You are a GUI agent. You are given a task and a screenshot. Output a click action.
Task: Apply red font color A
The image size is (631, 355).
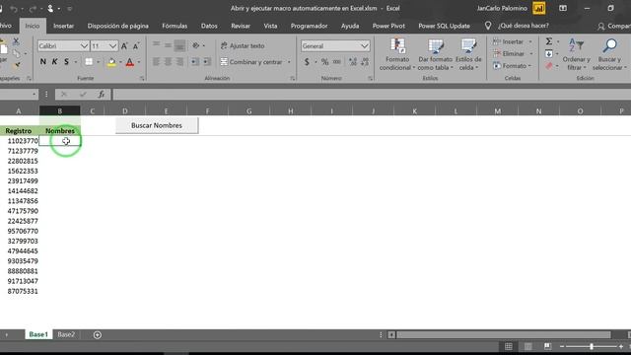(130, 62)
